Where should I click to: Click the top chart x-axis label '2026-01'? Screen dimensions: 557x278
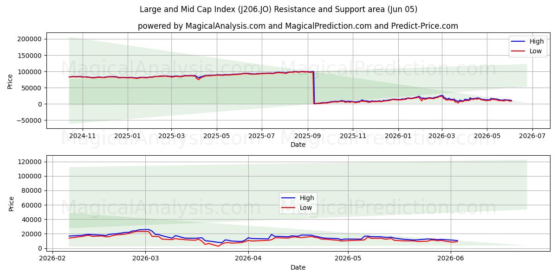tap(398, 136)
